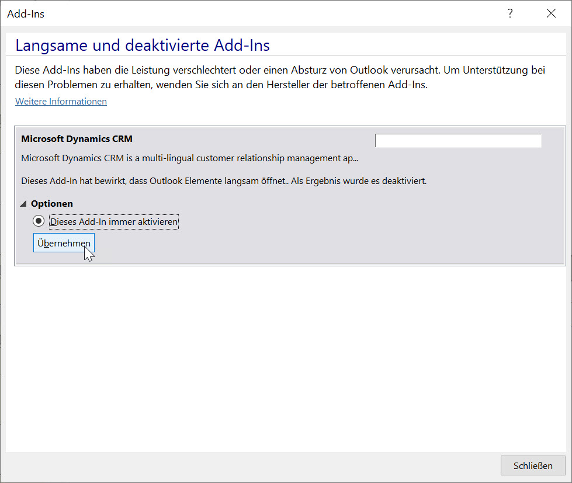Viewport: 572px width, 483px height.
Task: Click the text 'Dieses Add-In hat bewirkt'
Action: pyautogui.click(x=74, y=181)
